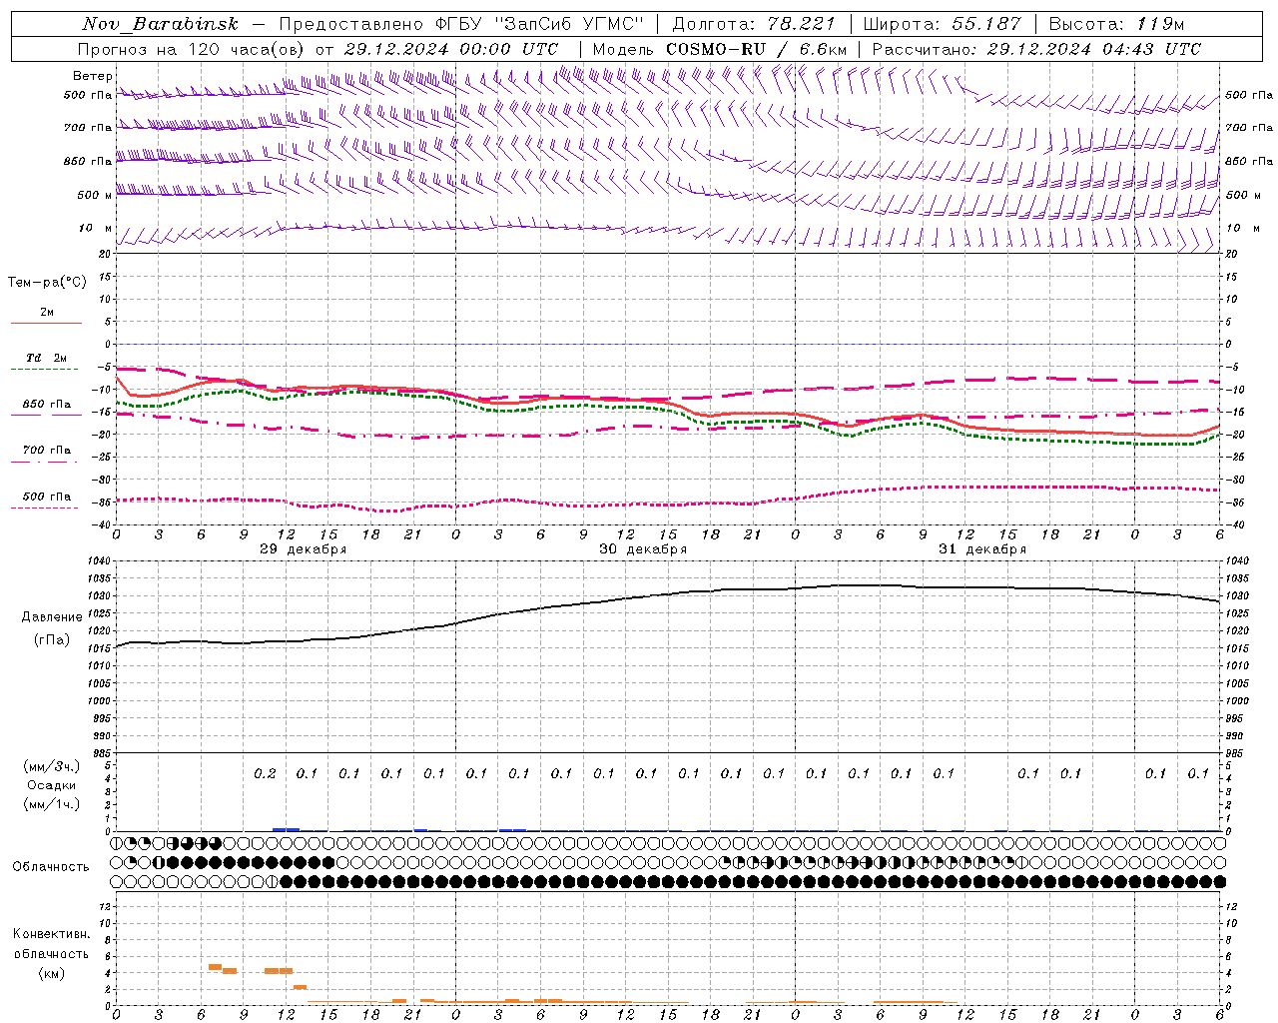Viewport: 1278px width, 1023px height.
Task: Click the provider text ФГБУ "ЗапСиб УГМС"
Action: click(540, 24)
